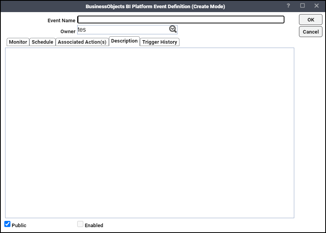
Task: Confirm with the OK button
Action: [x=311, y=20]
